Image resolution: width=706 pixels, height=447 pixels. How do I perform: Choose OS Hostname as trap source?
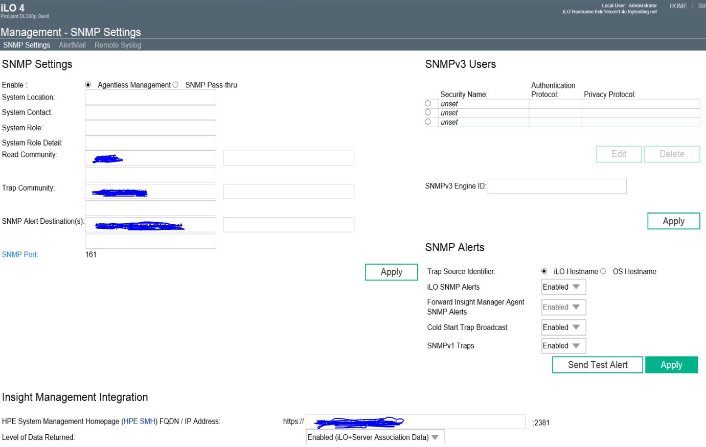tap(603, 271)
